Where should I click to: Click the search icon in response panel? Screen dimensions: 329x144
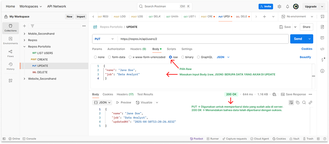click(304, 103)
